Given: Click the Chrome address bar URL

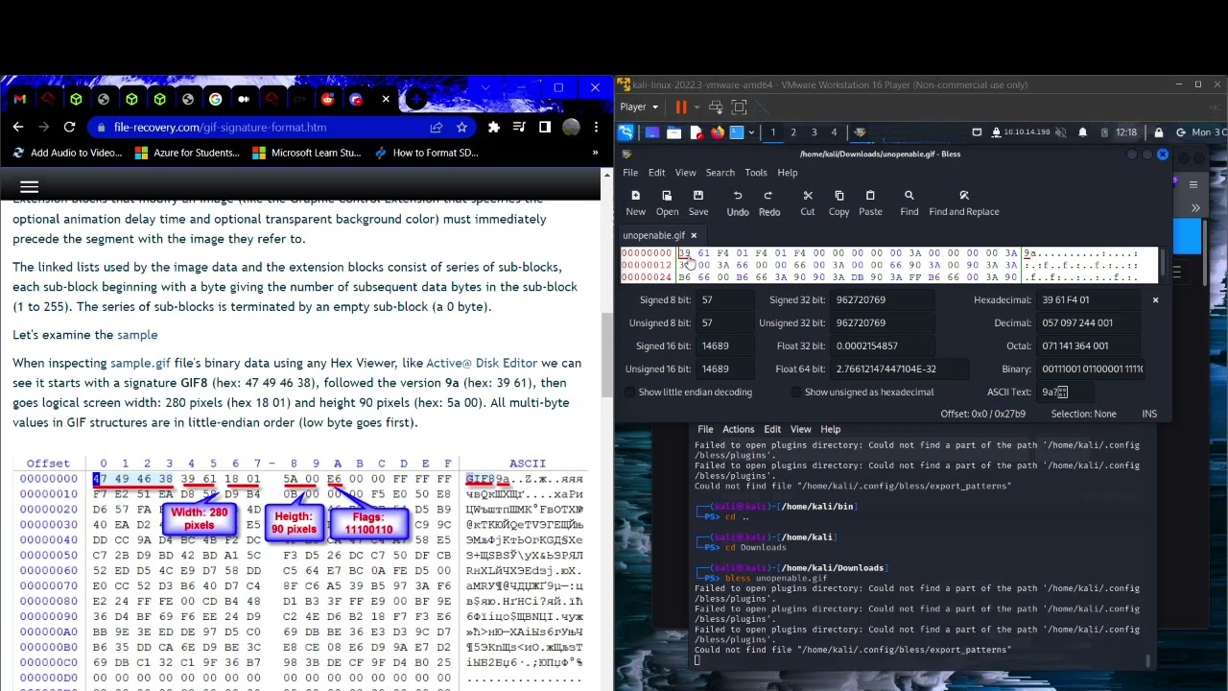Looking at the screenshot, I should tap(220, 127).
